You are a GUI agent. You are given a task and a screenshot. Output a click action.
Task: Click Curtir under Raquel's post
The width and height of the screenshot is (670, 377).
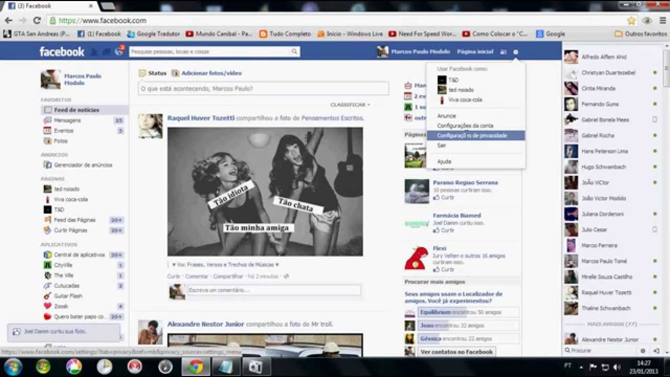[174, 276]
